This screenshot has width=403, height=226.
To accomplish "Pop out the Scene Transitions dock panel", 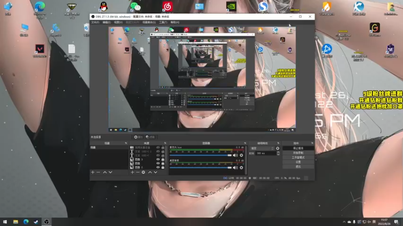I will point(278,143).
